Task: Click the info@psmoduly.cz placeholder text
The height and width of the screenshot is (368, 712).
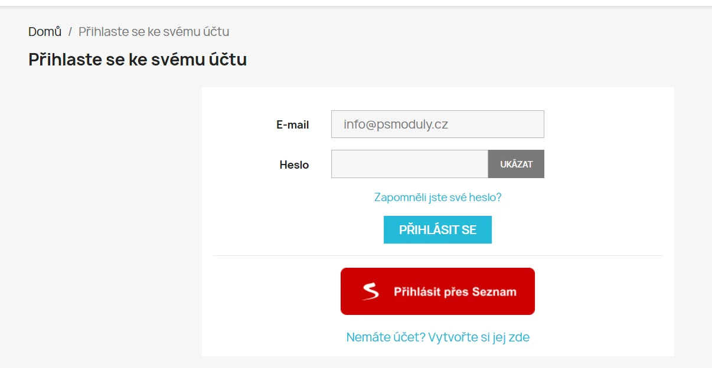Action: (396, 124)
